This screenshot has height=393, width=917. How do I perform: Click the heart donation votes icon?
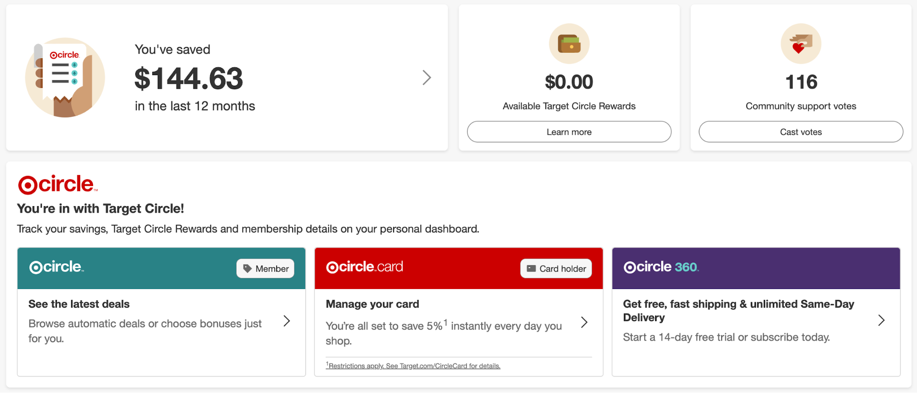[800, 44]
